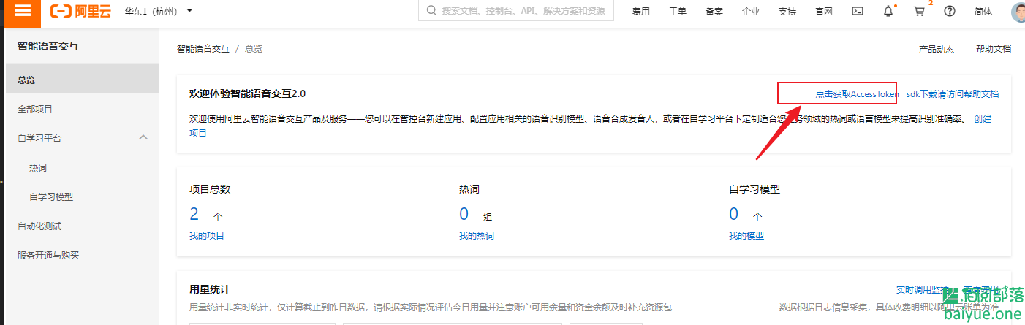This screenshot has width=1025, height=325.
Task: Click the Alibaba Cloud logo
Action: [x=81, y=11]
